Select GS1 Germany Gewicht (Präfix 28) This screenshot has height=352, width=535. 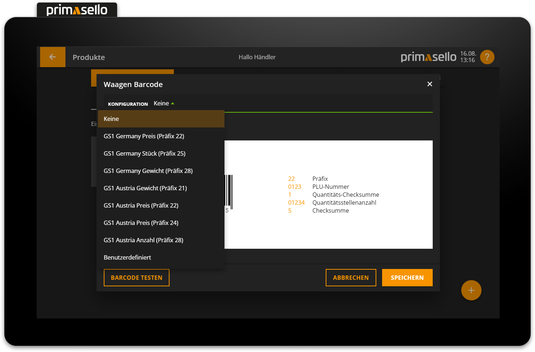[148, 171]
